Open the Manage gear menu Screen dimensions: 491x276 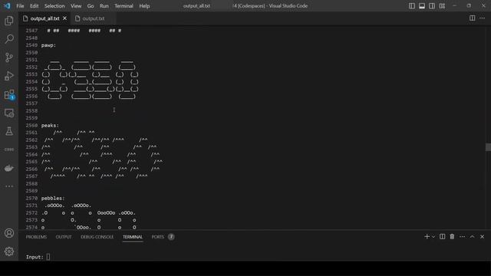point(9,251)
